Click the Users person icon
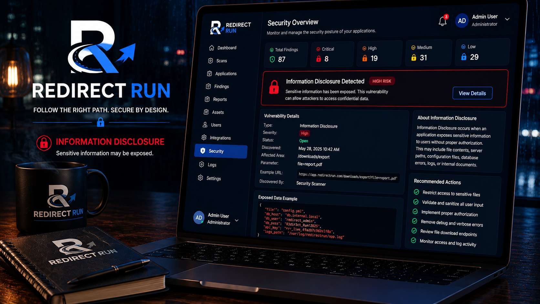The height and width of the screenshot is (304, 540). (x=205, y=125)
